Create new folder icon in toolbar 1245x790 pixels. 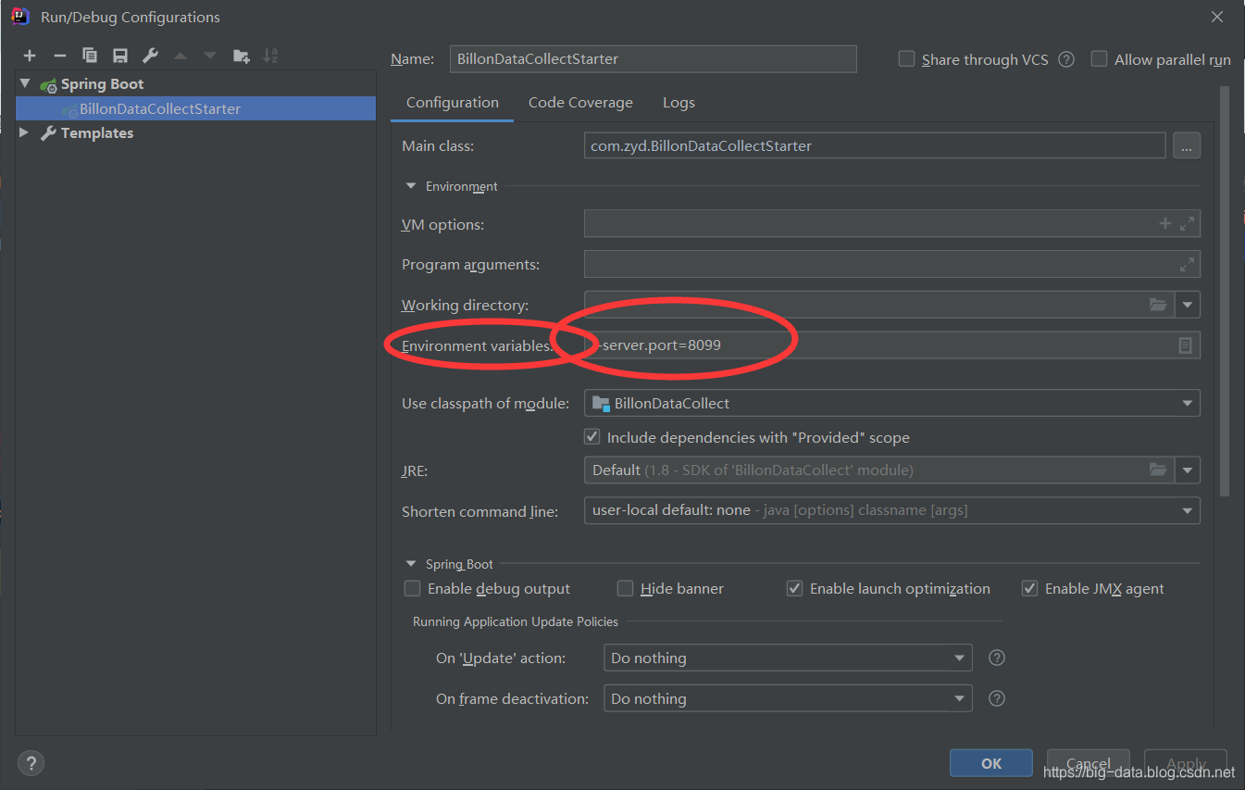point(241,56)
